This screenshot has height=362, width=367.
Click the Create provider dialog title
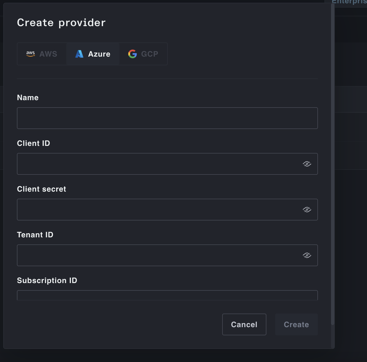click(61, 23)
